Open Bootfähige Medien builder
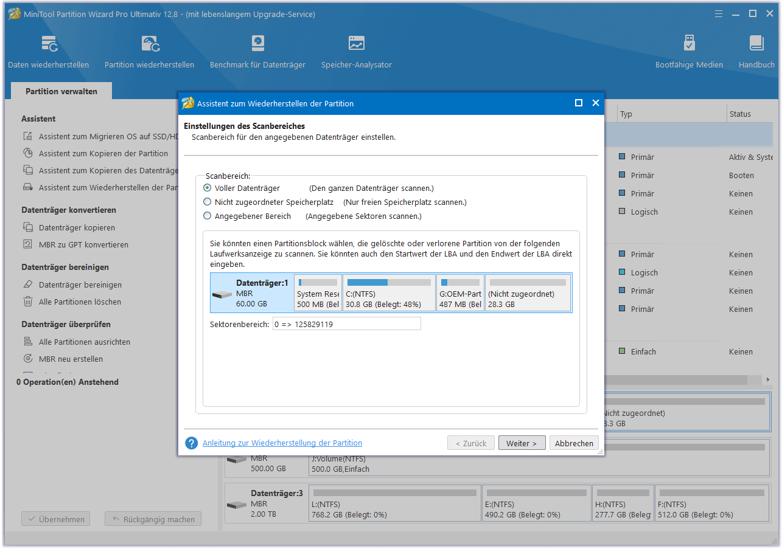This screenshot has height=549, width=782. tap(689, 52)
